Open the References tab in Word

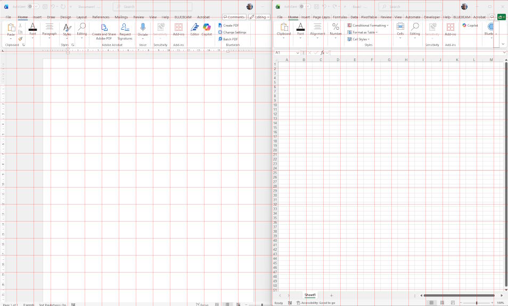pyautogui.click(x=101, y=17)
